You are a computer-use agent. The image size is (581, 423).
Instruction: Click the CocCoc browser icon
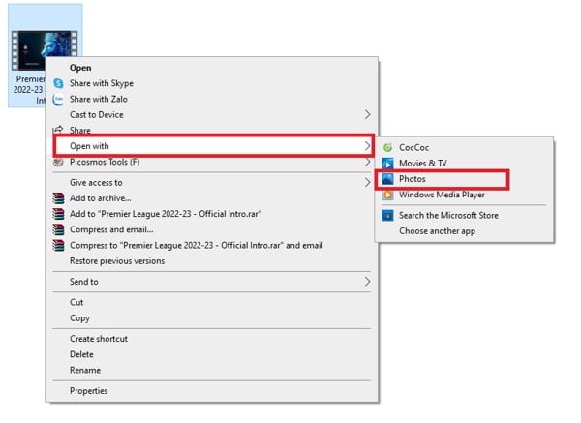pos(387,147)
